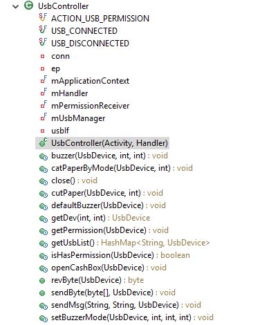Open the mPermissionReceiver member
Viewport: 253px width, 325px height.
point(90,106)
